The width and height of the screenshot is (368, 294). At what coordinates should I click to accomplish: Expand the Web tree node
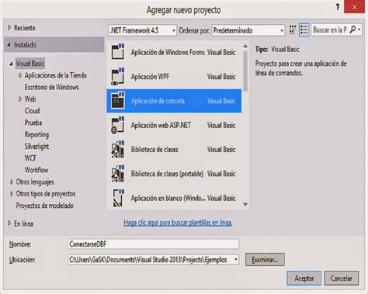pyautogui.click(x=20, y=99)
